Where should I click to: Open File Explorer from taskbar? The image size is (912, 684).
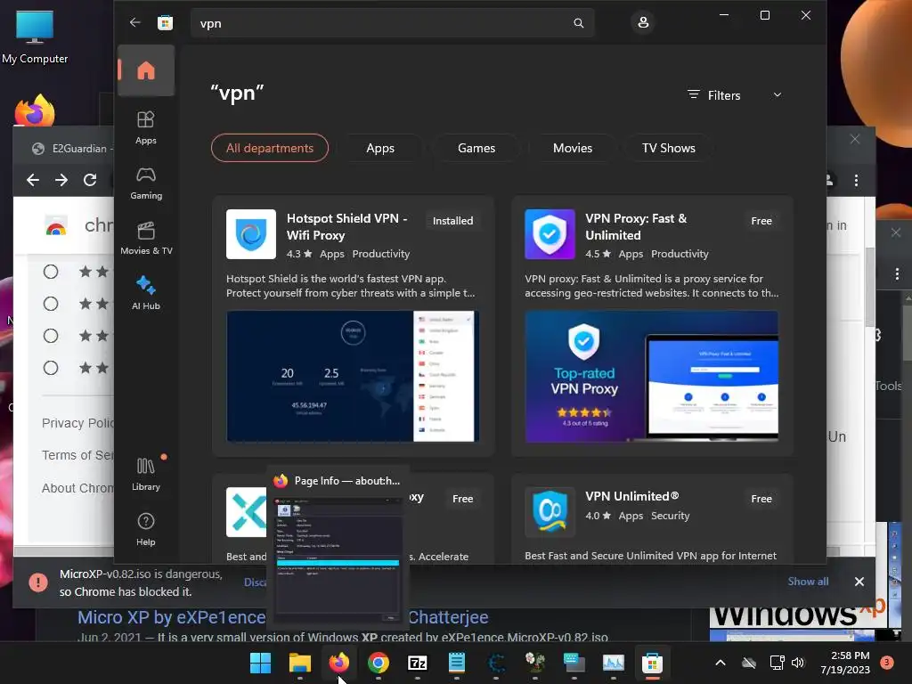pyautogui.click(x=299, y=663)
